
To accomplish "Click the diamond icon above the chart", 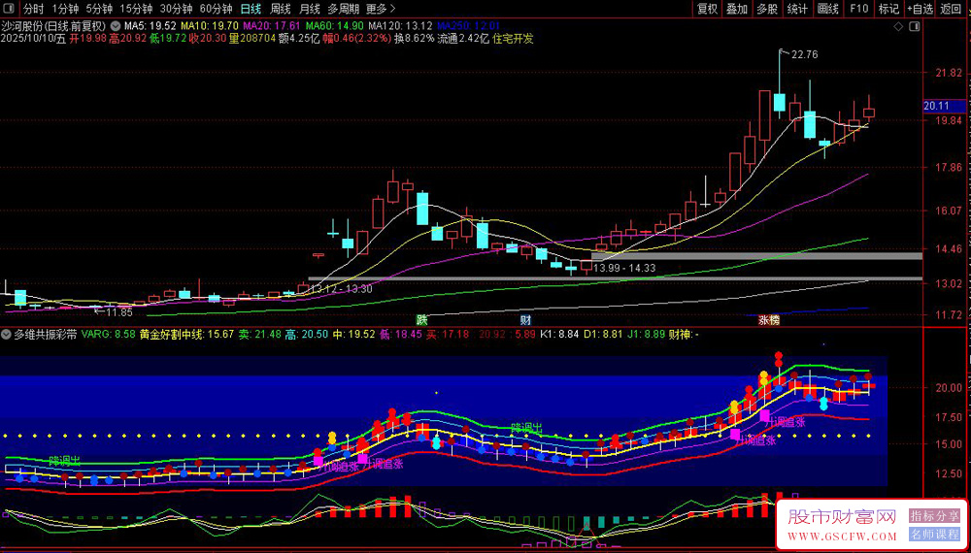I will 898,26.
